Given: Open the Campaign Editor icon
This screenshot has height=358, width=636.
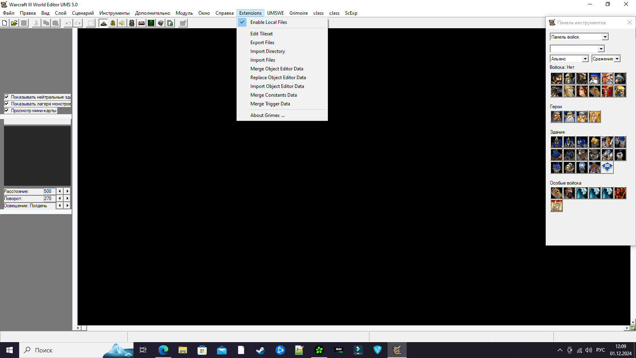Looking at the screenshot, I should (142, 23).
